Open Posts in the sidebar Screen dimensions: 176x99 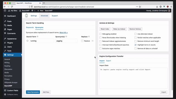9,21
